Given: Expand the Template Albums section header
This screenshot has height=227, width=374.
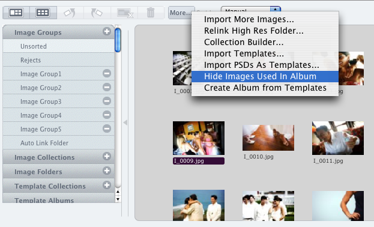Looking at the screenshot, I should click(58, 199).
